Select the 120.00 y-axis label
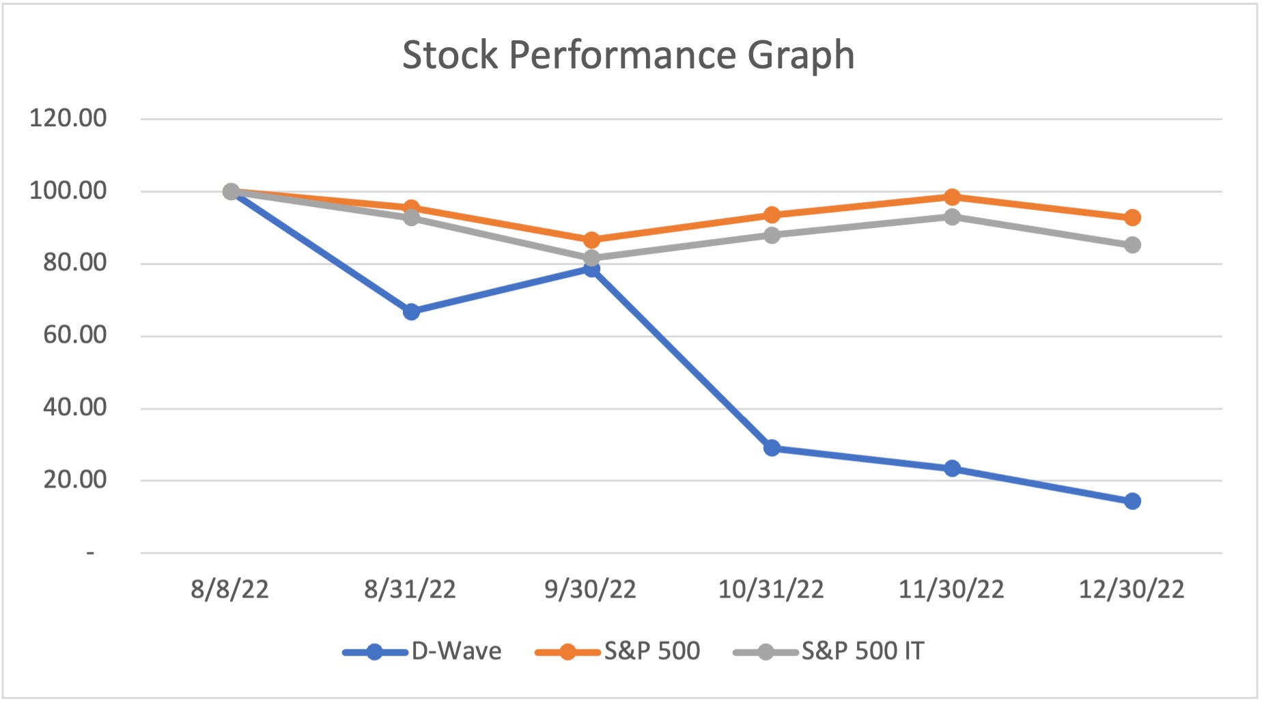Screen dimensions: 1264x704 (x=68, y=118)
